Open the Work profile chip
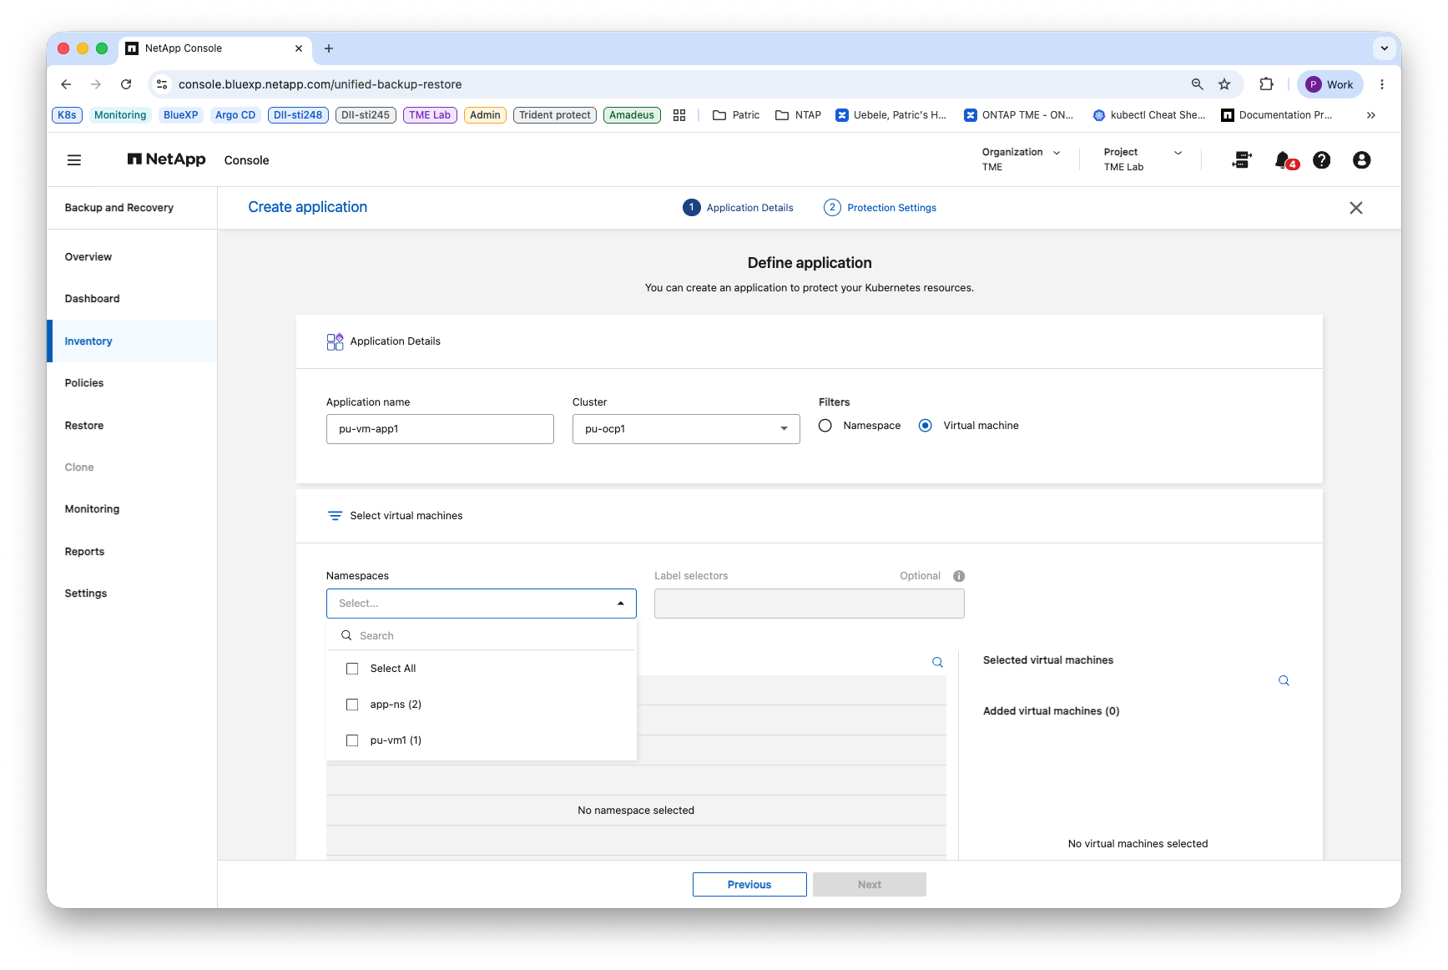Image resolution: width=1448 pixels, height=970 pixels. (1329, 84)
